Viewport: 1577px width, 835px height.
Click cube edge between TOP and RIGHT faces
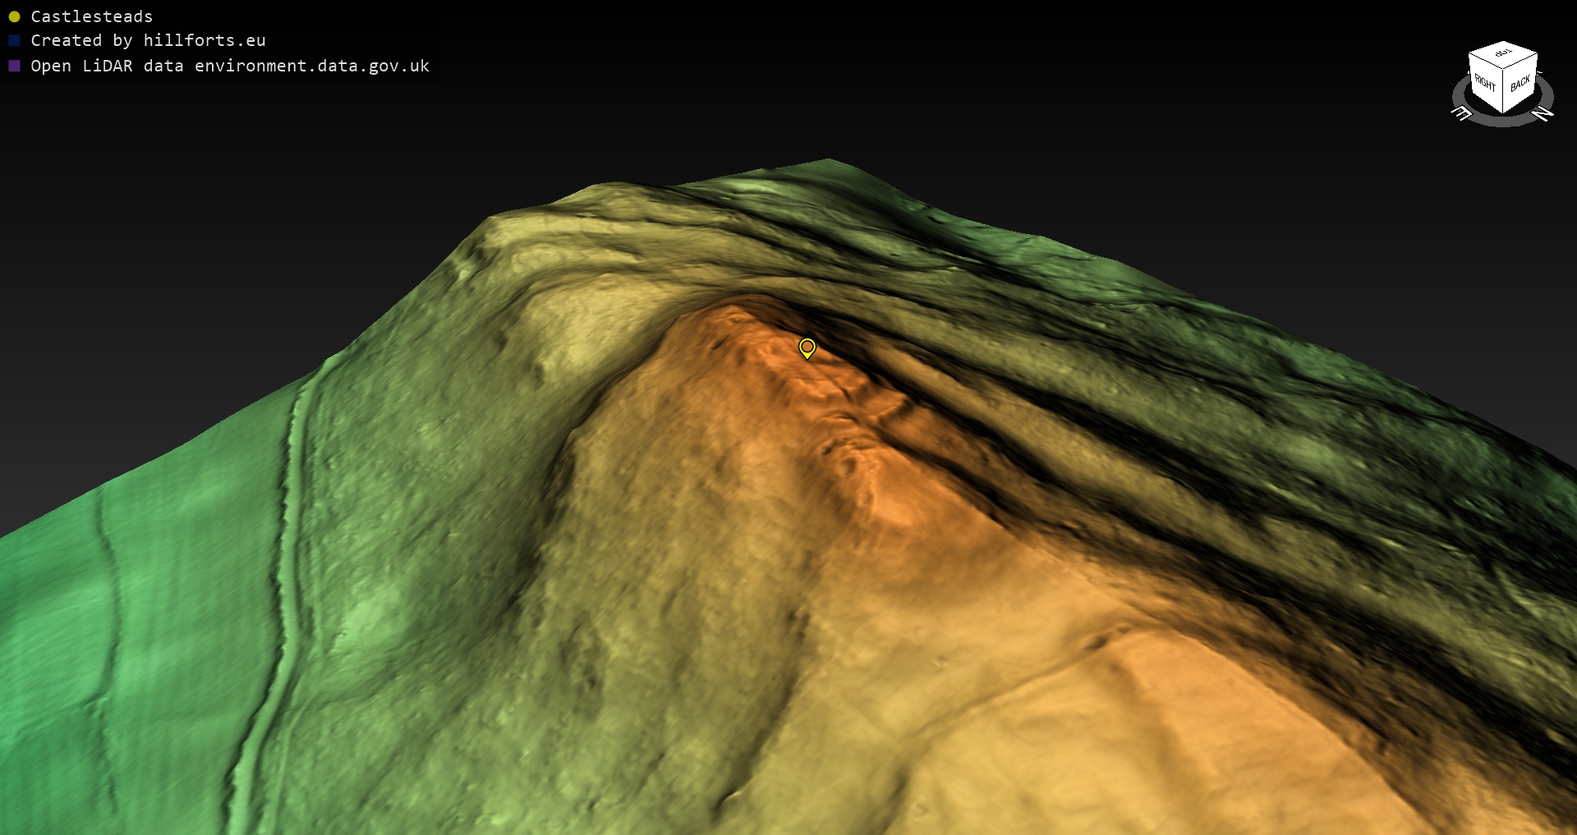[1485, 62]
